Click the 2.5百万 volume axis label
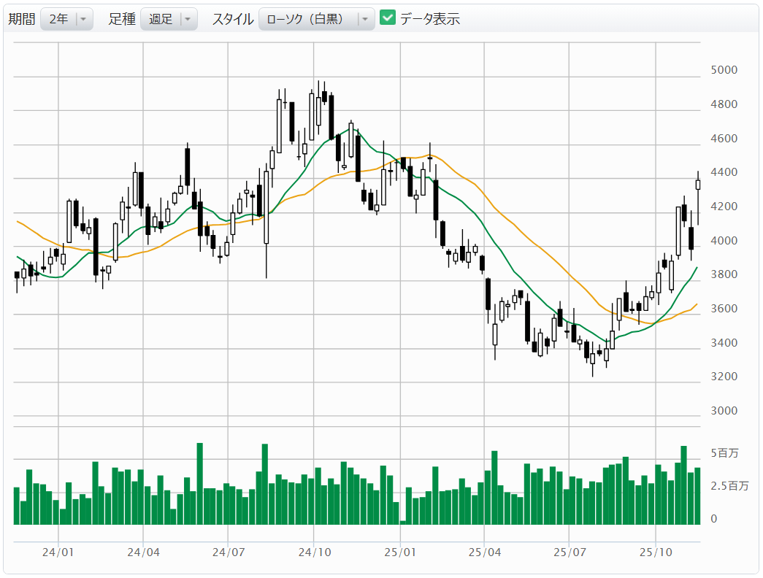 point(729,486)
